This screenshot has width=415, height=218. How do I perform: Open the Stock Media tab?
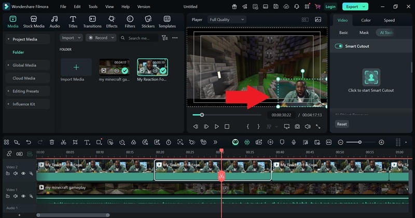click(x=34, y=22)
